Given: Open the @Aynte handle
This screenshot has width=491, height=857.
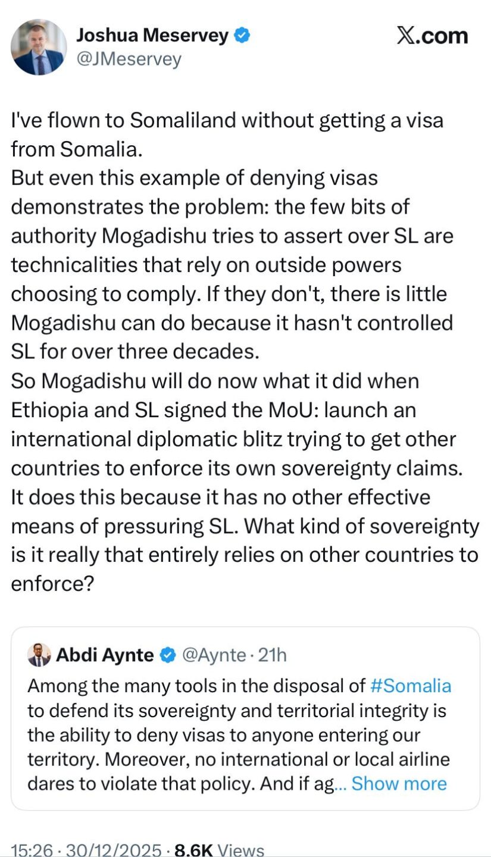Looking at the screenshot, I should pyautogui.click(x=214, y=655).
